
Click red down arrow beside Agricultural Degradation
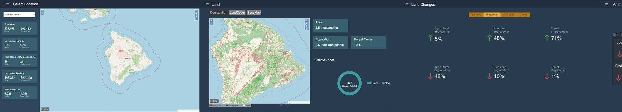click(x=430, y=76)
